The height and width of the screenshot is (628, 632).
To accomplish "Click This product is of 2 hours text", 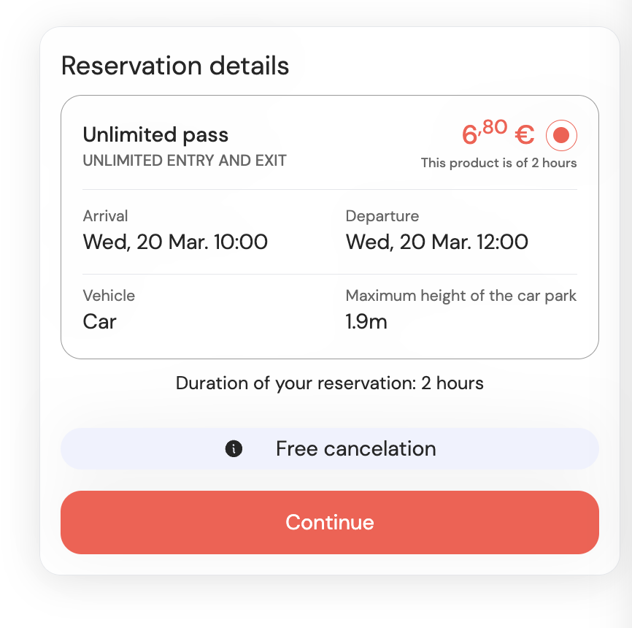I will (499, 163).
